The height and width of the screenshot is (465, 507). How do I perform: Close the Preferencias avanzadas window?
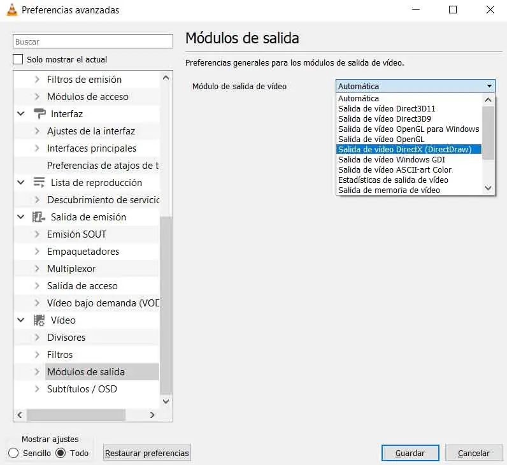coord(490,10)
